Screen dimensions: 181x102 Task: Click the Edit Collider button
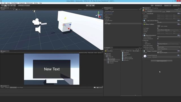(x=159, y=26)
